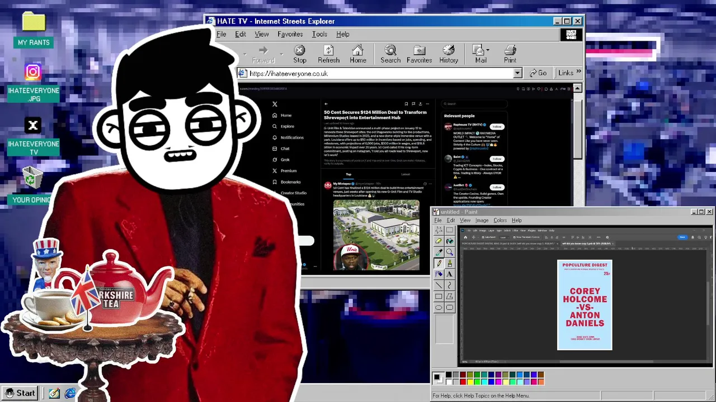Follow Raphouse TV (RHTV)
This screenshot has height=402, width=716.
click(497, 127)
